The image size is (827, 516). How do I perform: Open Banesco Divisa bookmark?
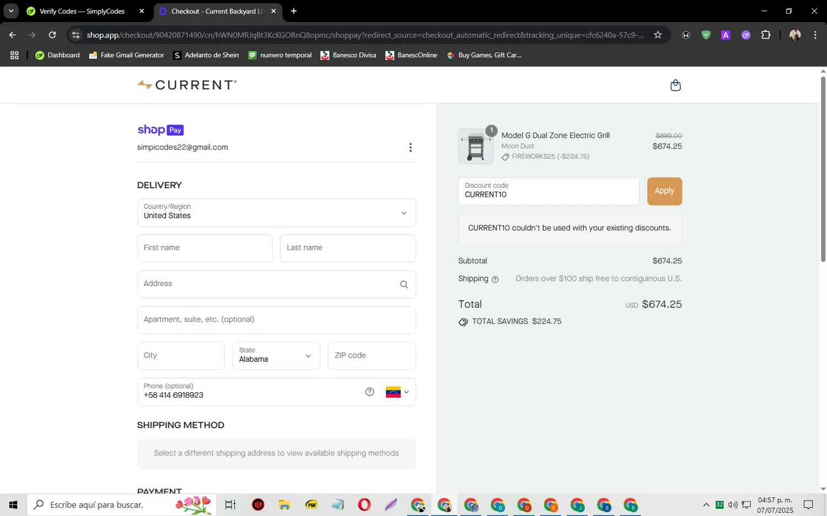[x=348, y=55]
